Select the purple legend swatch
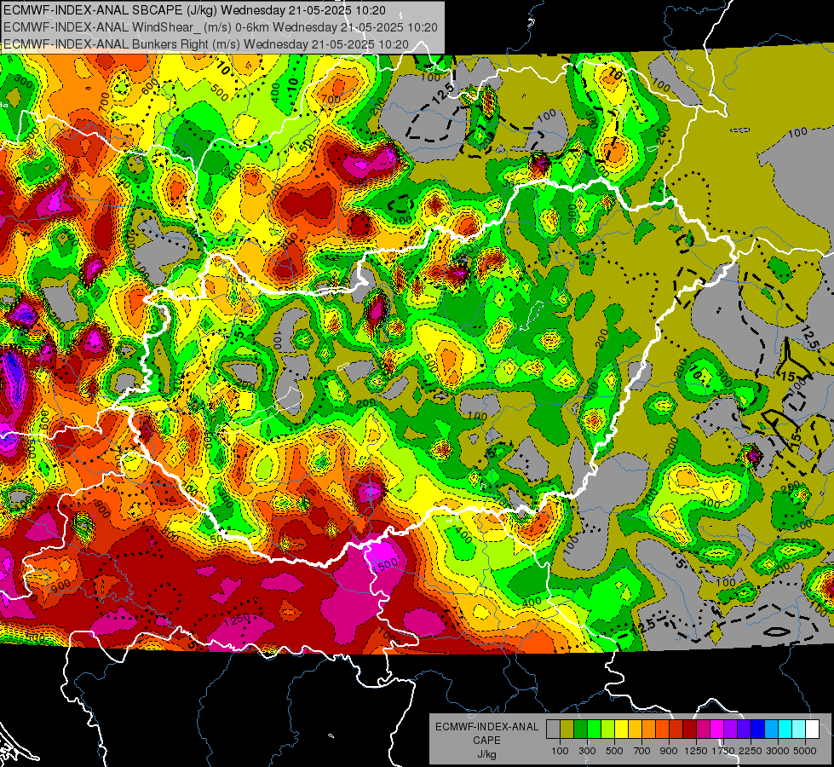This screenshot has height=767, width=834. coord(730,730)
